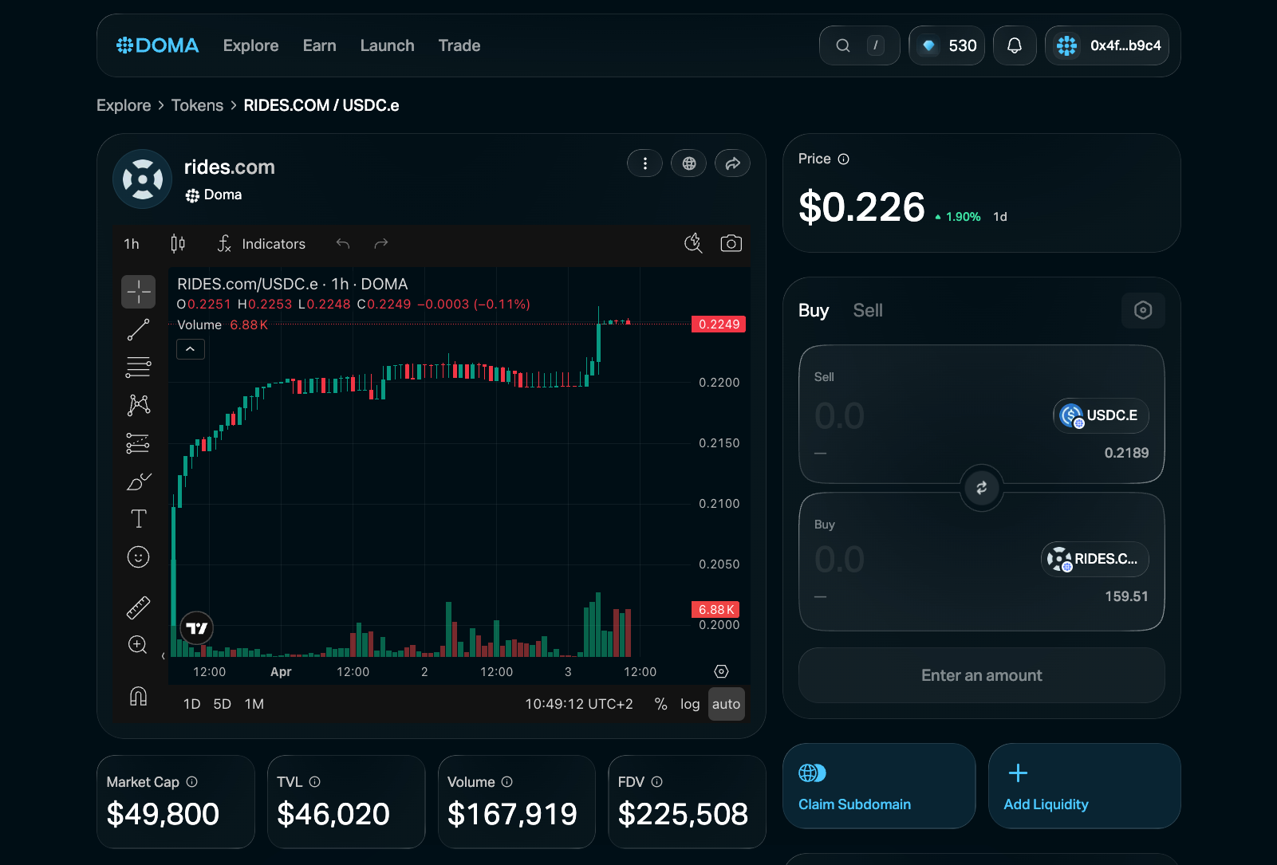Redo the chart action

pos(381,244)
